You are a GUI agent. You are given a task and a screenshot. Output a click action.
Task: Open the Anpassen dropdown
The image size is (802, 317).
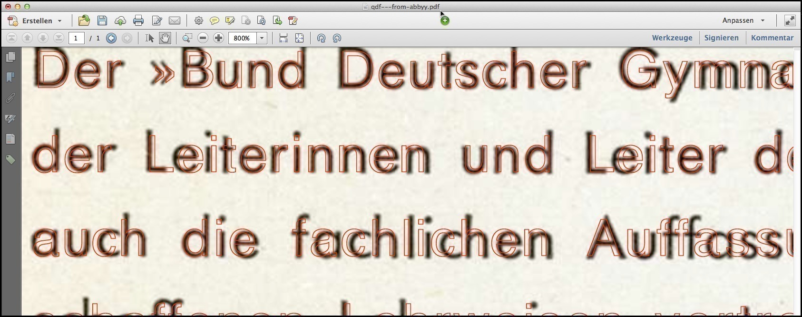click(743, 20)
